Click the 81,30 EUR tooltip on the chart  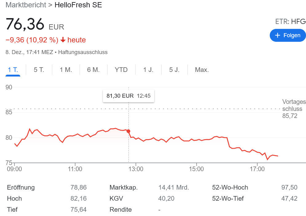pos(128,96)
